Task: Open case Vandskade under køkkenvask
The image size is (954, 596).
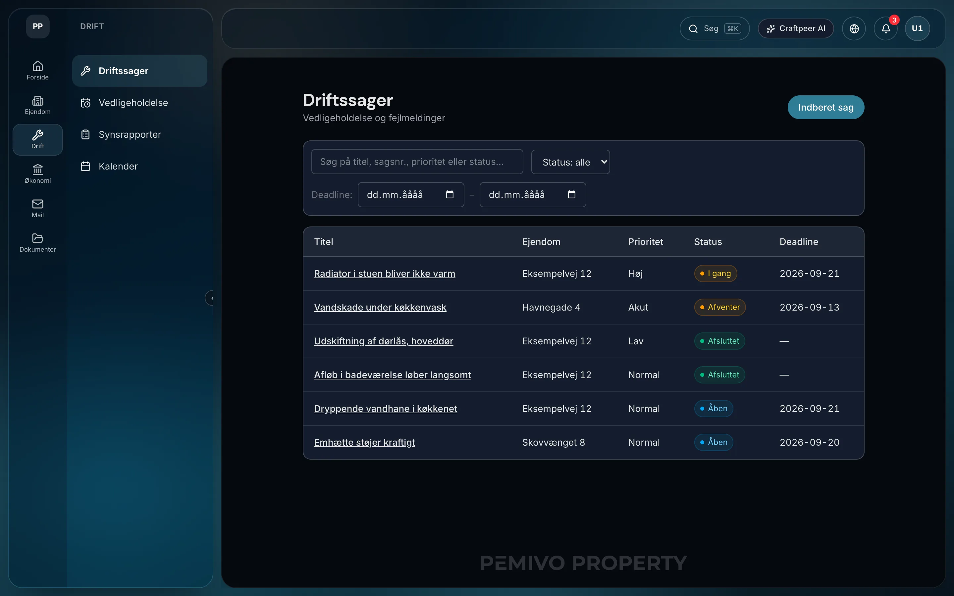Action: pyautogui.click(x=380, y=308)
